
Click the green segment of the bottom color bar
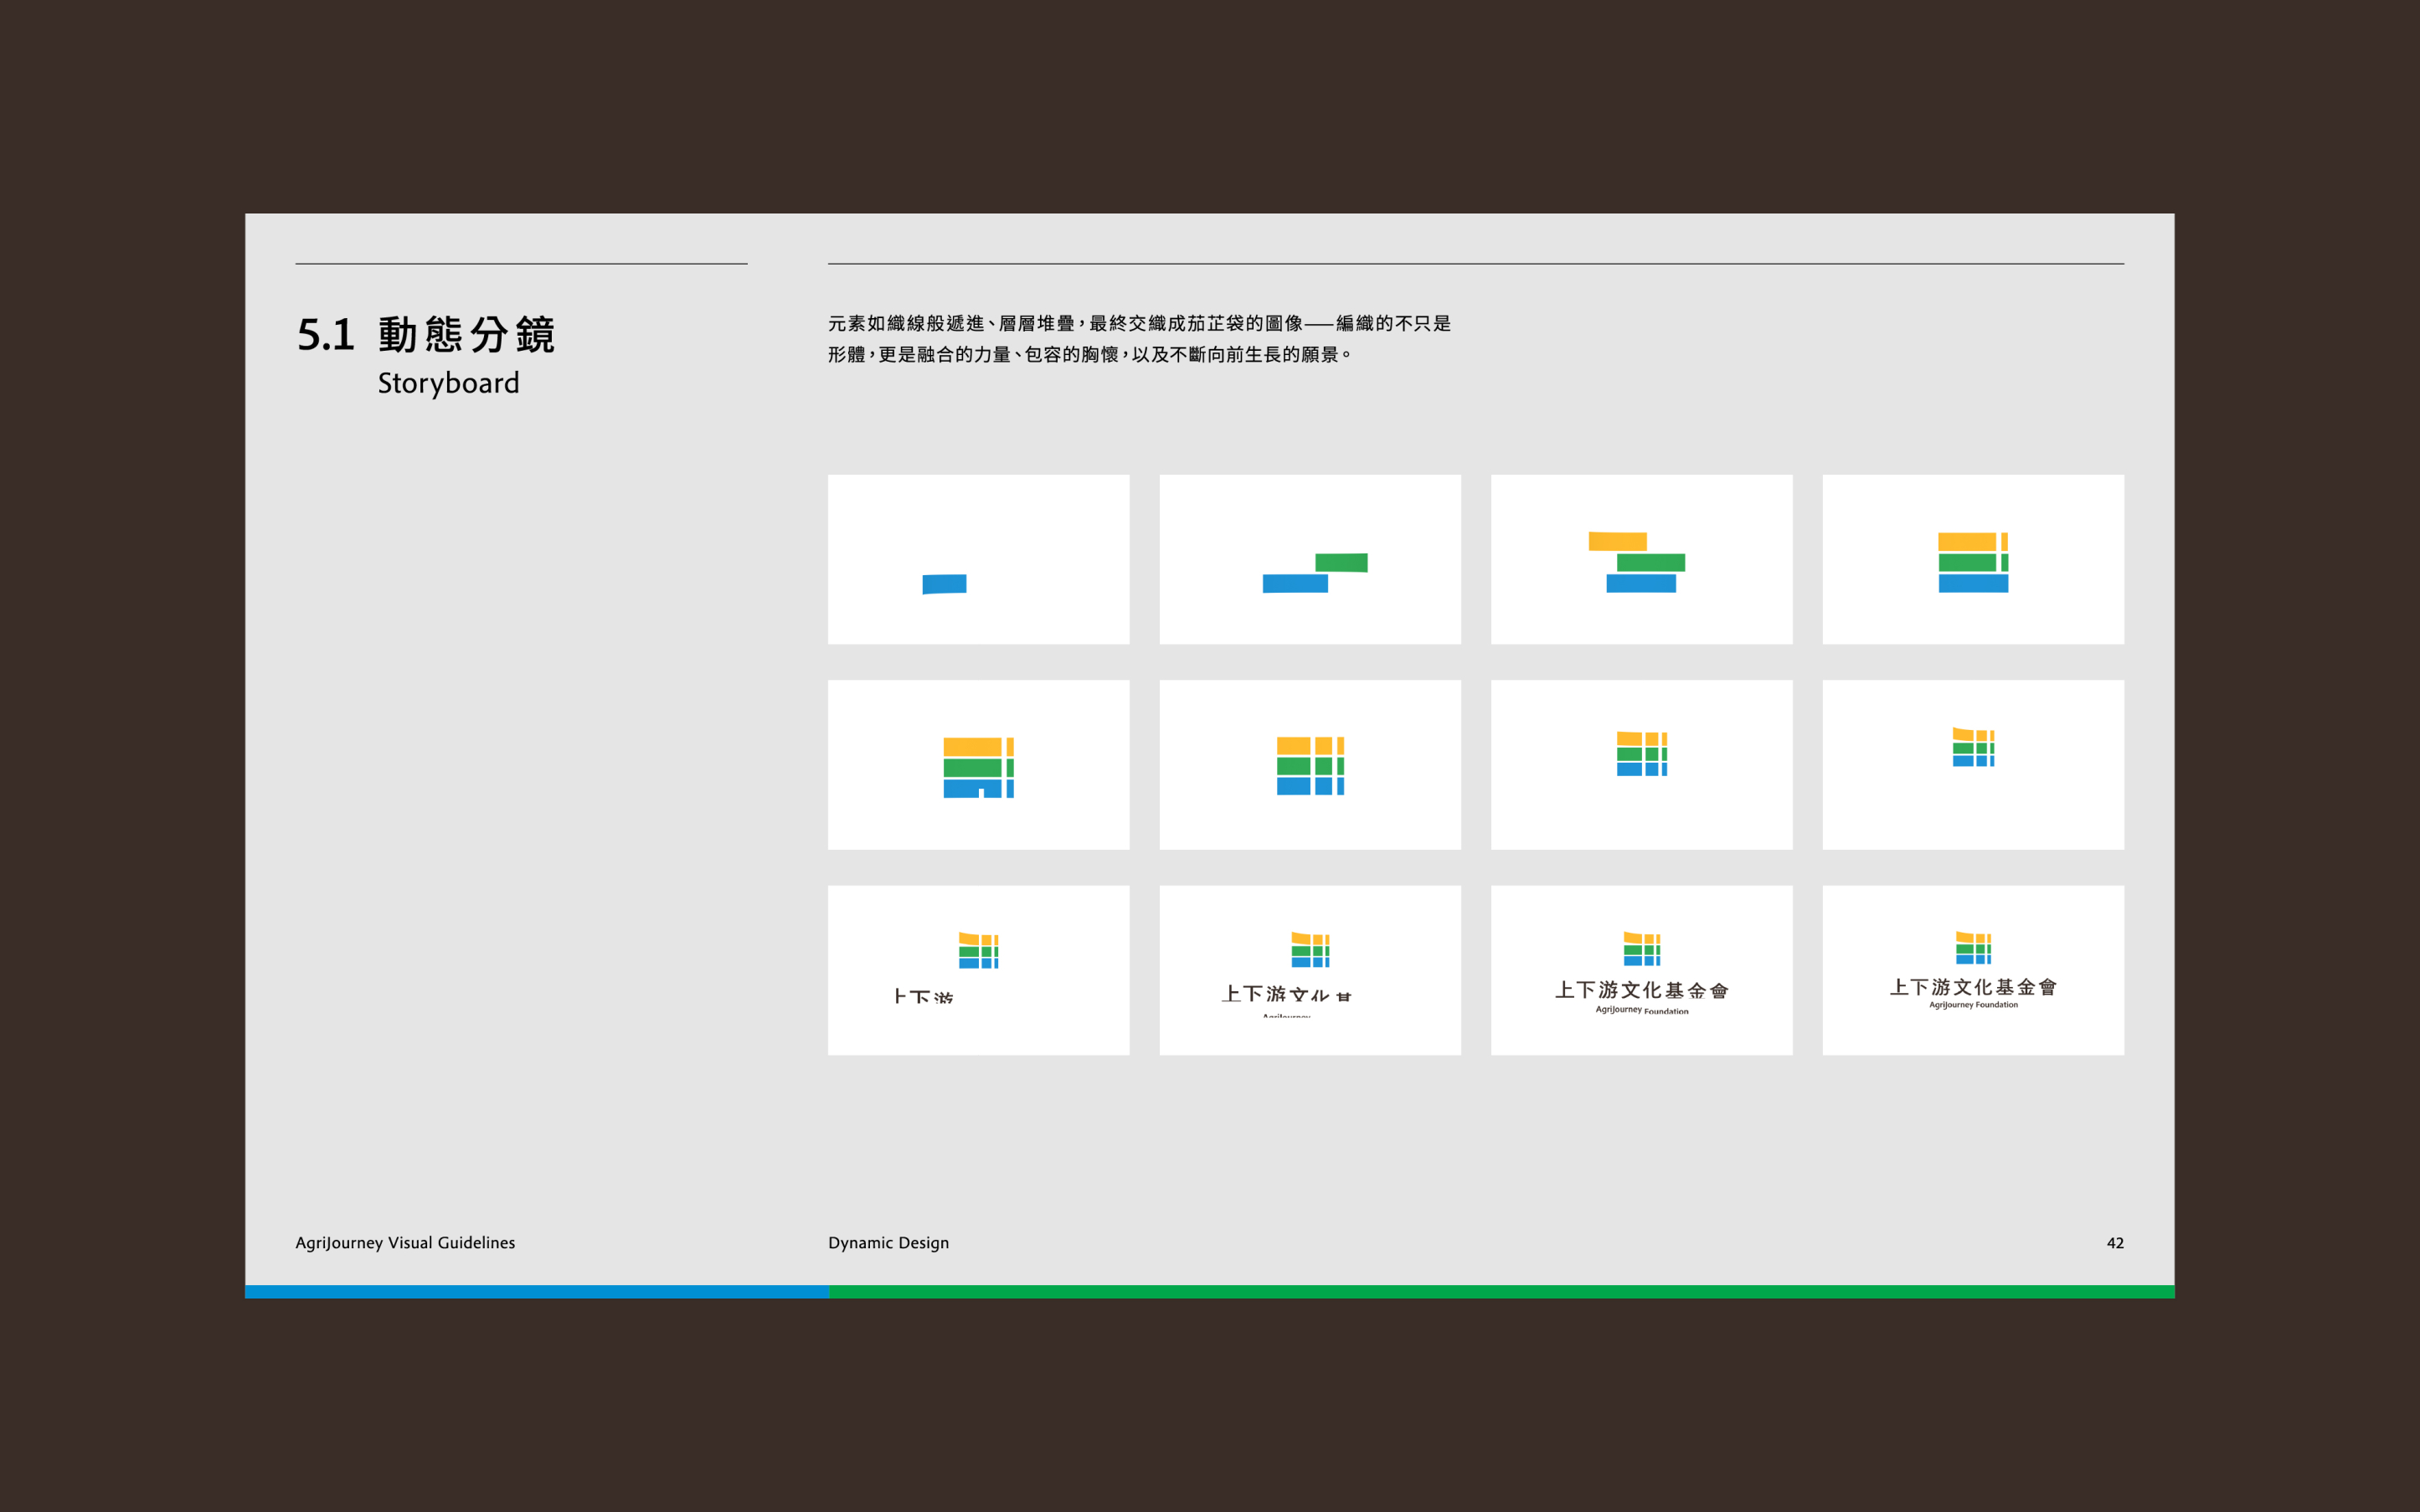click(1500, 1291)
